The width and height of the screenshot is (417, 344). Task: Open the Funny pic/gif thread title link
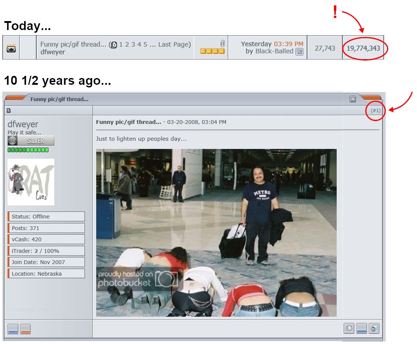73,44
